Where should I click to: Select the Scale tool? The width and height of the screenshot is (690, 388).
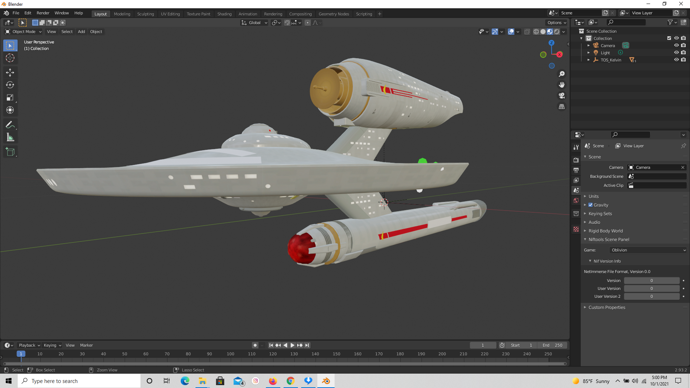click(10, 98)
